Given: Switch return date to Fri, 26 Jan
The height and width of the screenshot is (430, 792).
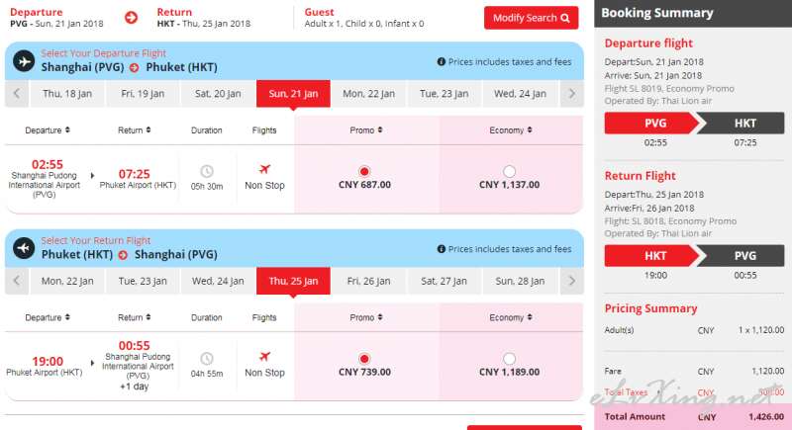Looking at the screenshot, I should pyautogui.click(x=365, y=281).
